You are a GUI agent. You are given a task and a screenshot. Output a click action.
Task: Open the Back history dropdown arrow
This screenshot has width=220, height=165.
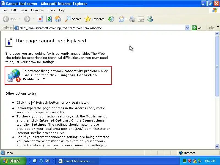point(20,19)
